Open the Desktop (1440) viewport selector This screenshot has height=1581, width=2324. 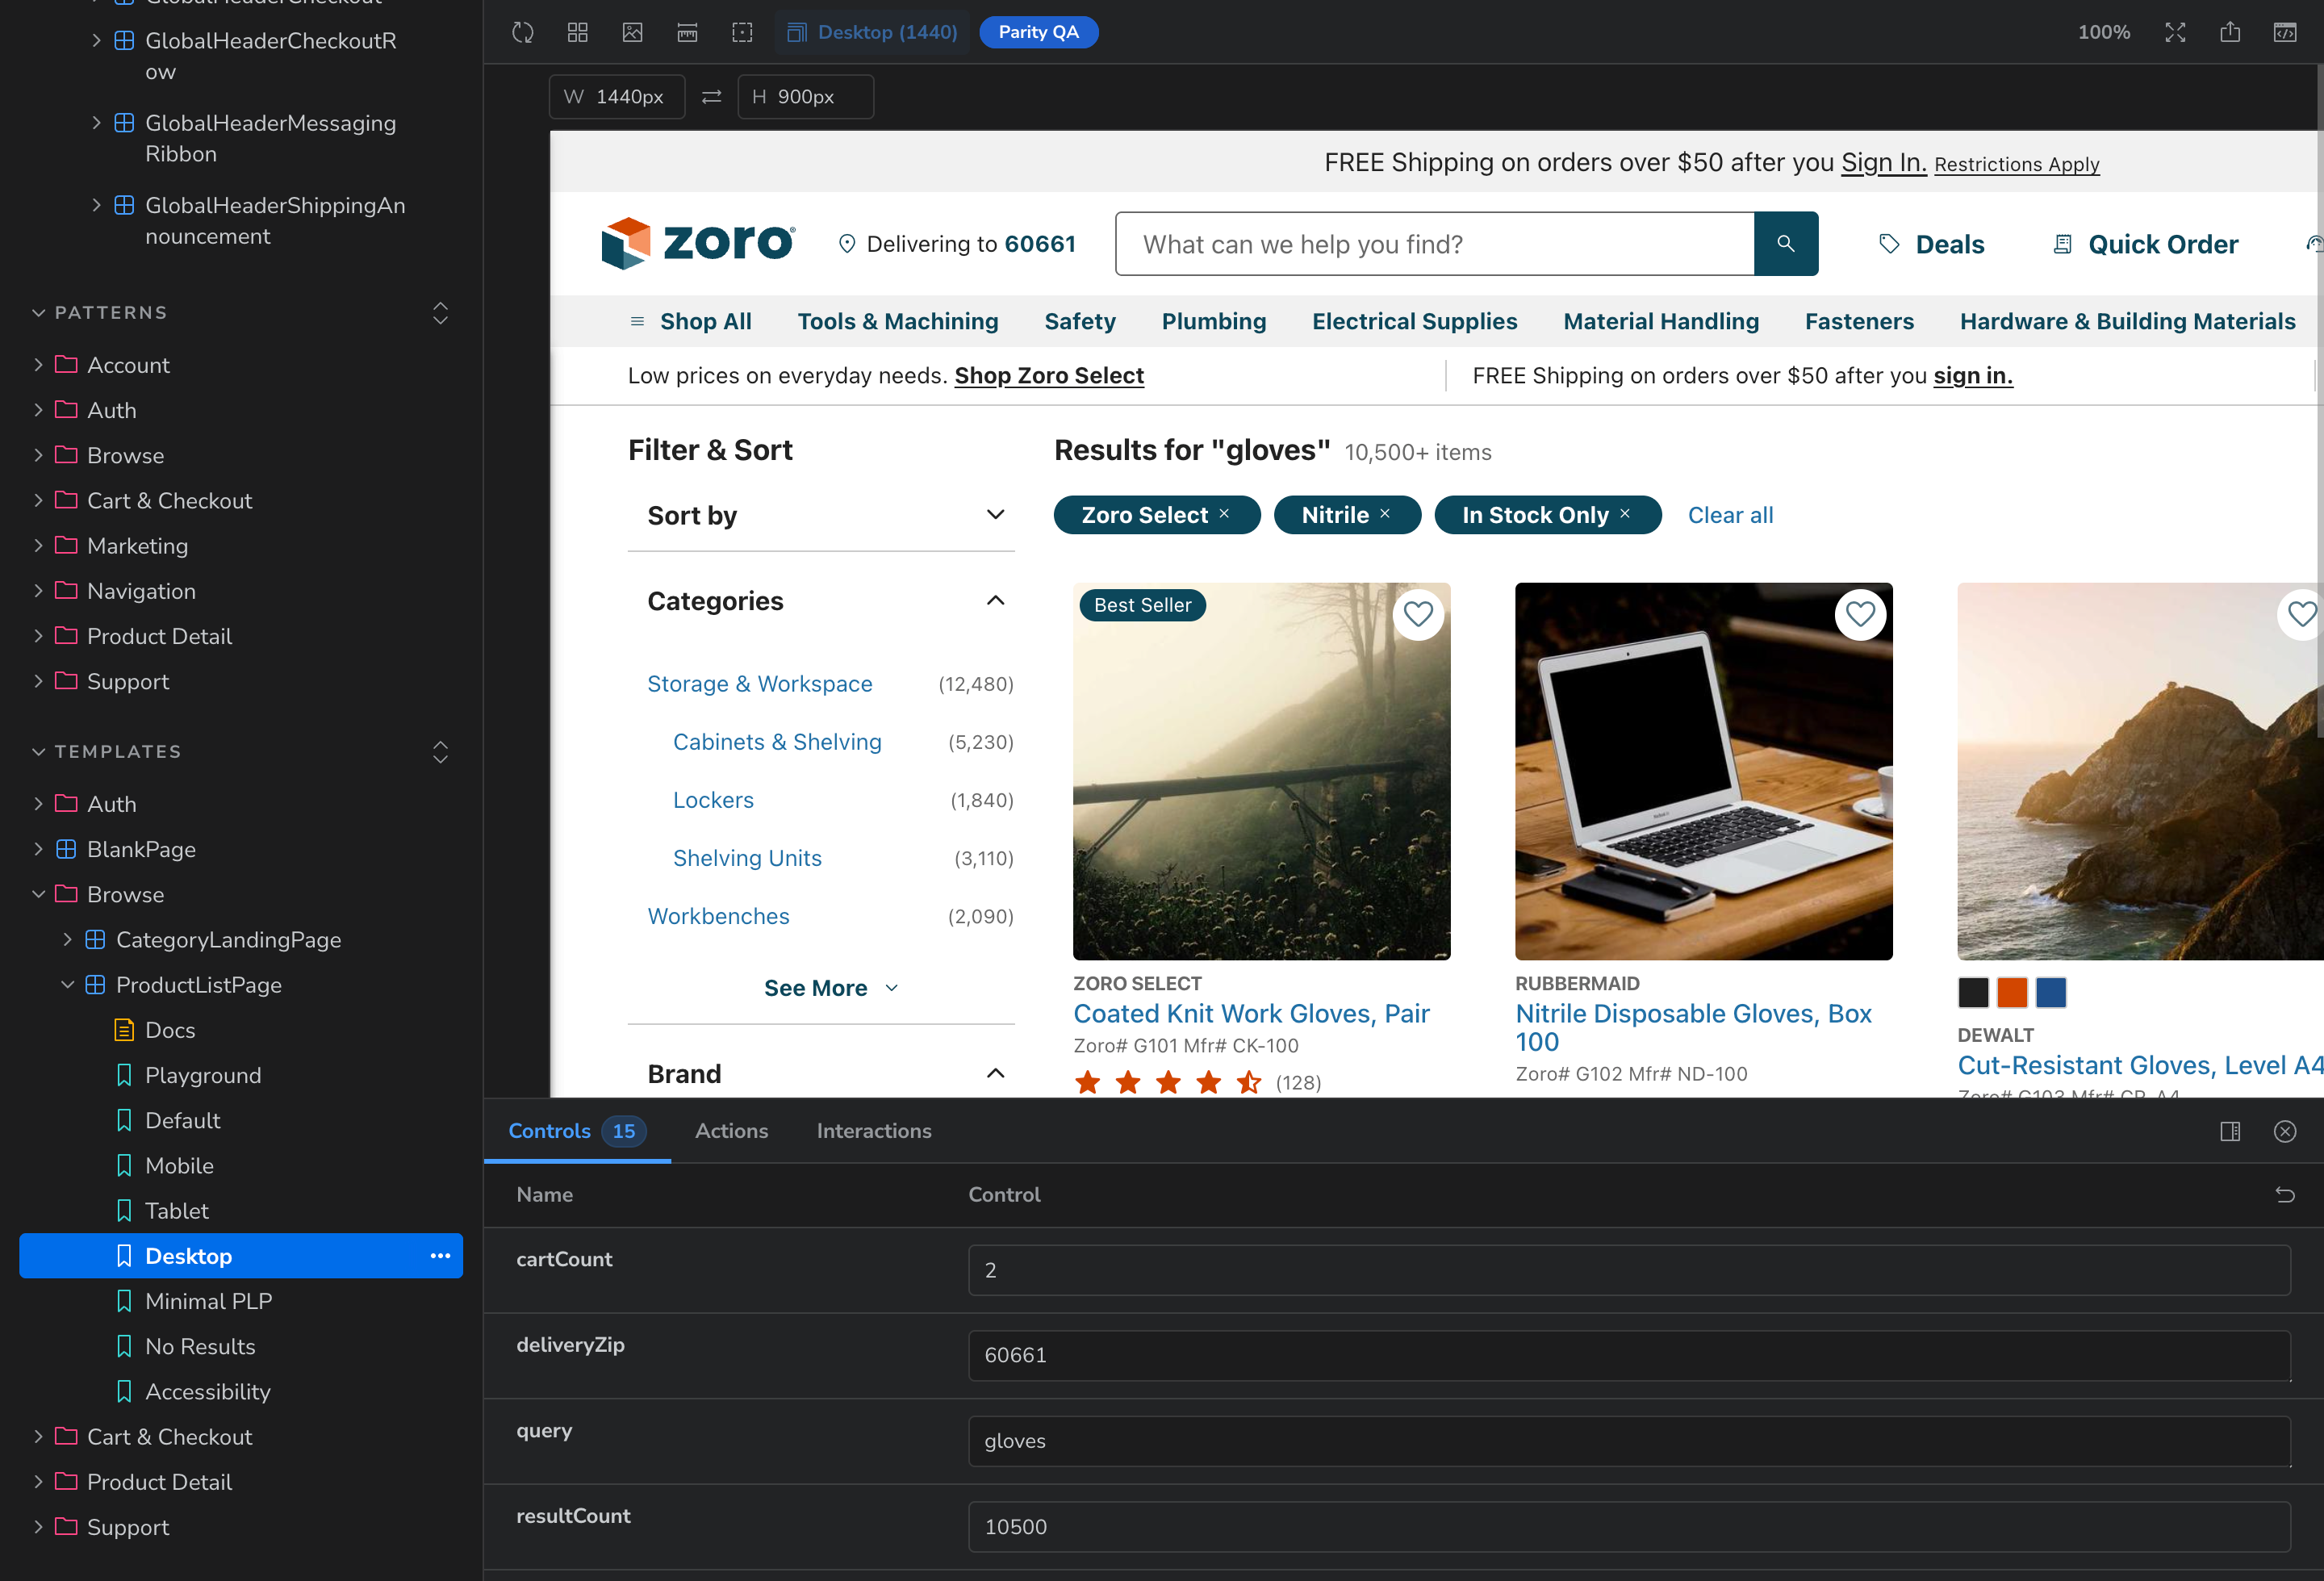872,32
